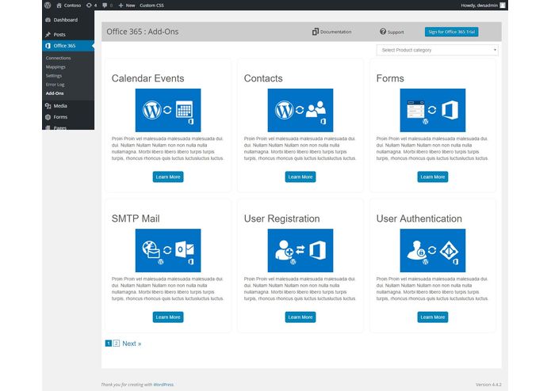
Task: Click the user avatar in admin bar
Action: coord(503,6)
